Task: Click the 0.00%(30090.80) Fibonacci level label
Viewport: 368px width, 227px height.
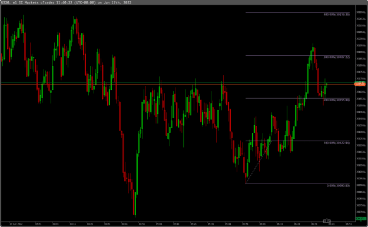Action: tap(338, 185)
